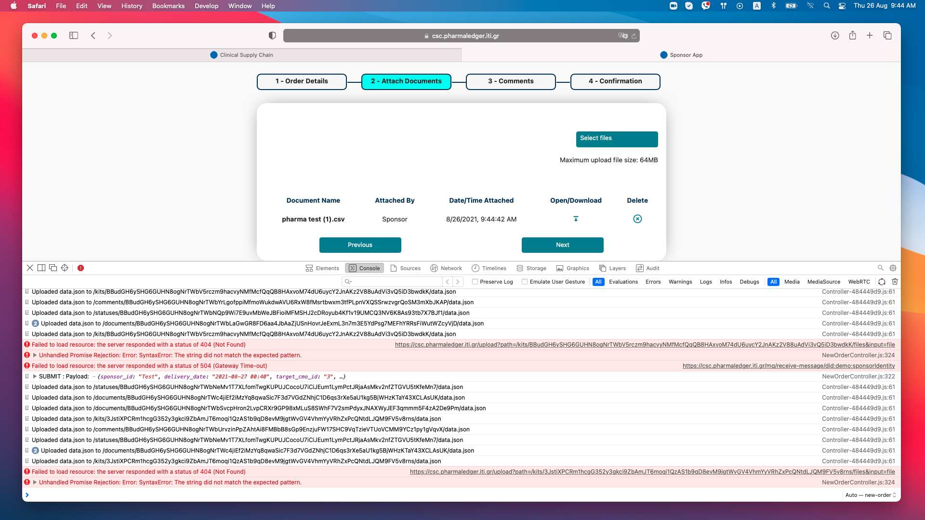925x520 pixels.
Task: Switch to the Network inspector tab
Action: coord(446,268)
